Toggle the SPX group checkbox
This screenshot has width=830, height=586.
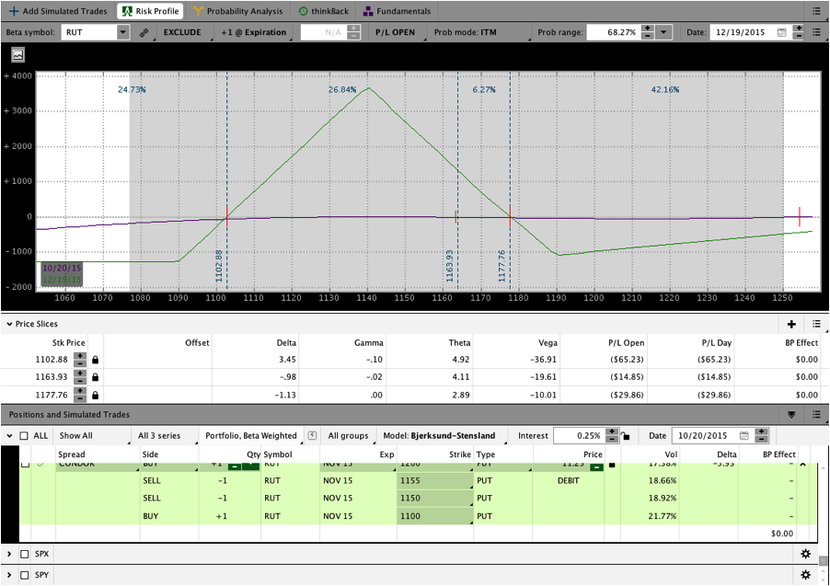[x=25, y=554]
